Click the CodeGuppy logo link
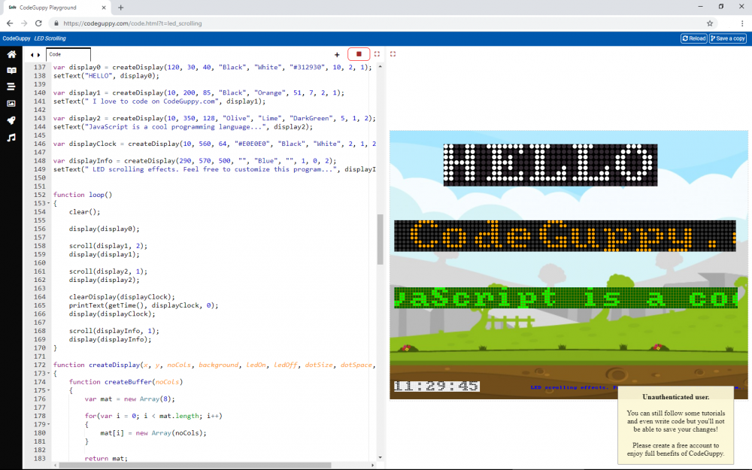 click(17, 38)
